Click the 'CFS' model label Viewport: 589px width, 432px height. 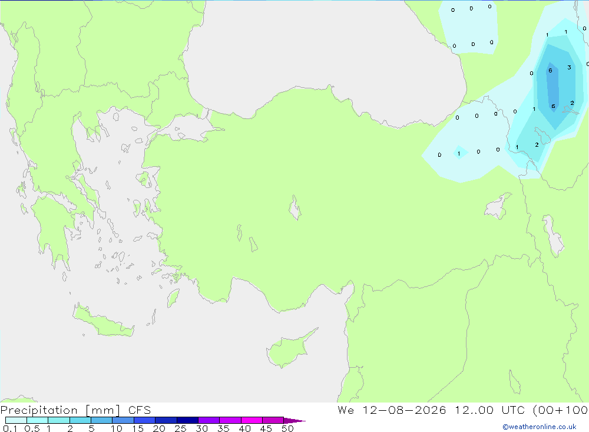click(140, 410)
